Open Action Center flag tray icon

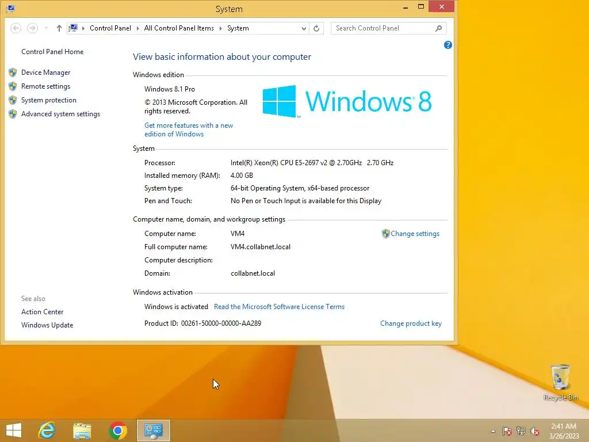(x=507, y=431)
